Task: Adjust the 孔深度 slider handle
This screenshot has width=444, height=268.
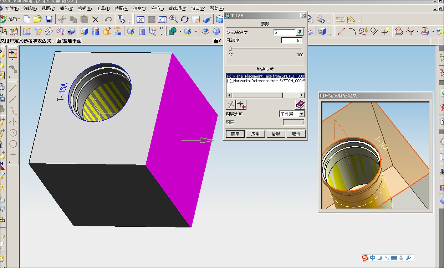Action: tap(230, 48)
